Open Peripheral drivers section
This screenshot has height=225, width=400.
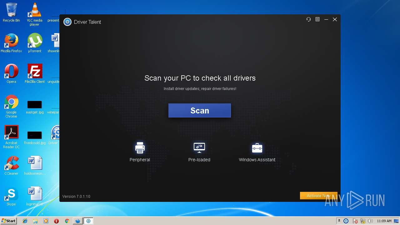140,152
